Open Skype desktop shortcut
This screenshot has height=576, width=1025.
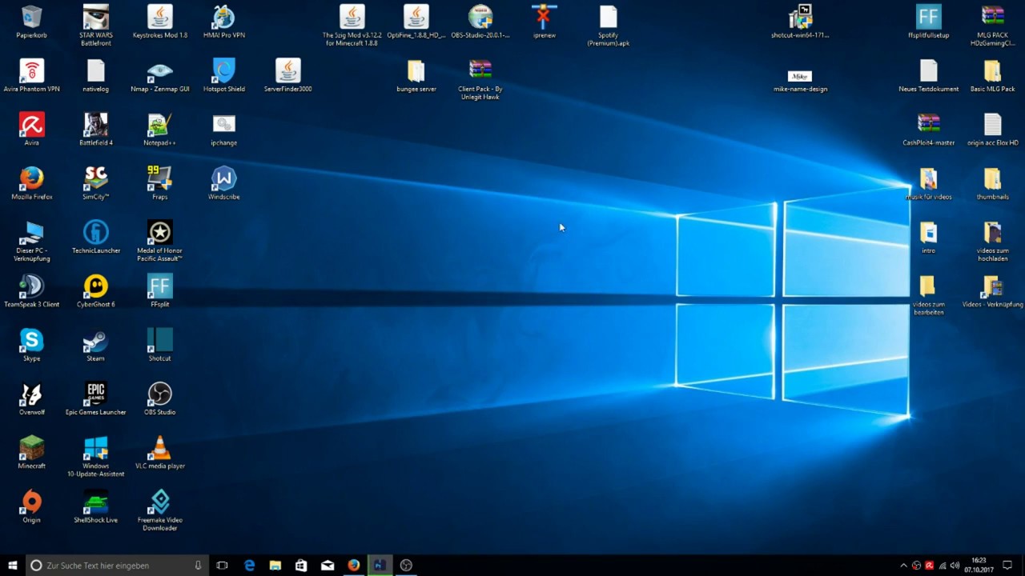(x=32, y=340)
